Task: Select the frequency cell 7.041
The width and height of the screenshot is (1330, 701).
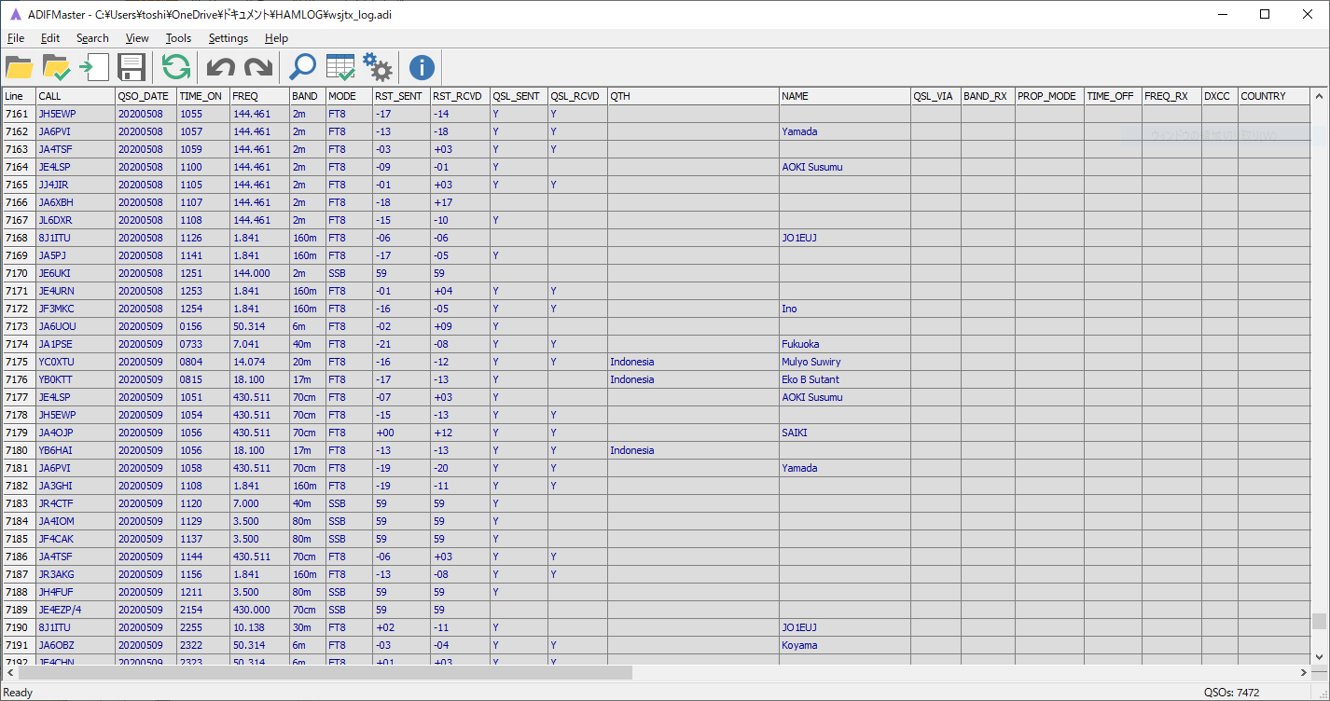Action: [x=259, y=344]
